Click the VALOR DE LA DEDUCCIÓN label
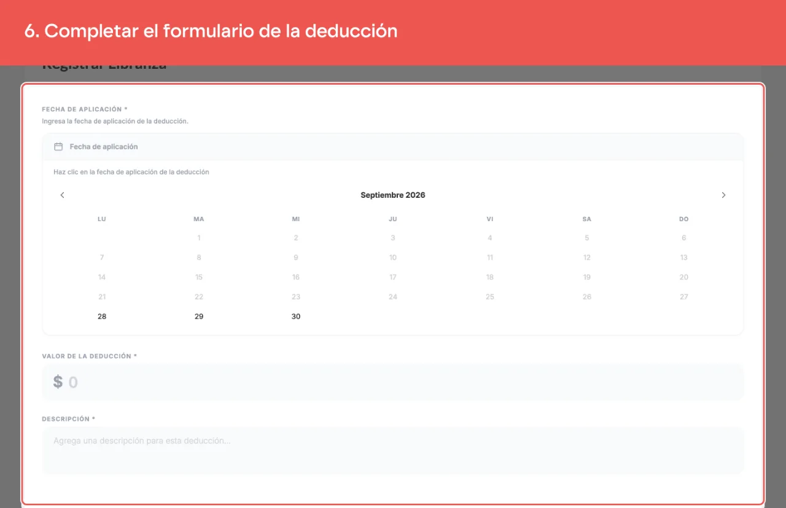 (x=90, y=356)
